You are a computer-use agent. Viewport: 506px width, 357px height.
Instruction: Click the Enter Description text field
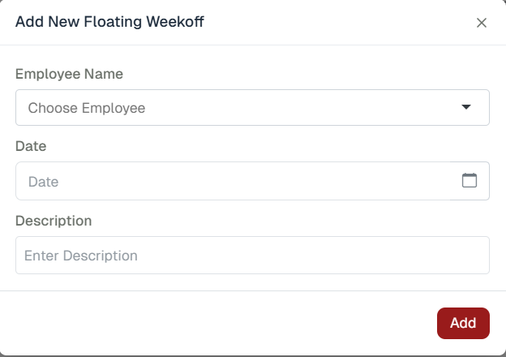click(x=252, y=256)
